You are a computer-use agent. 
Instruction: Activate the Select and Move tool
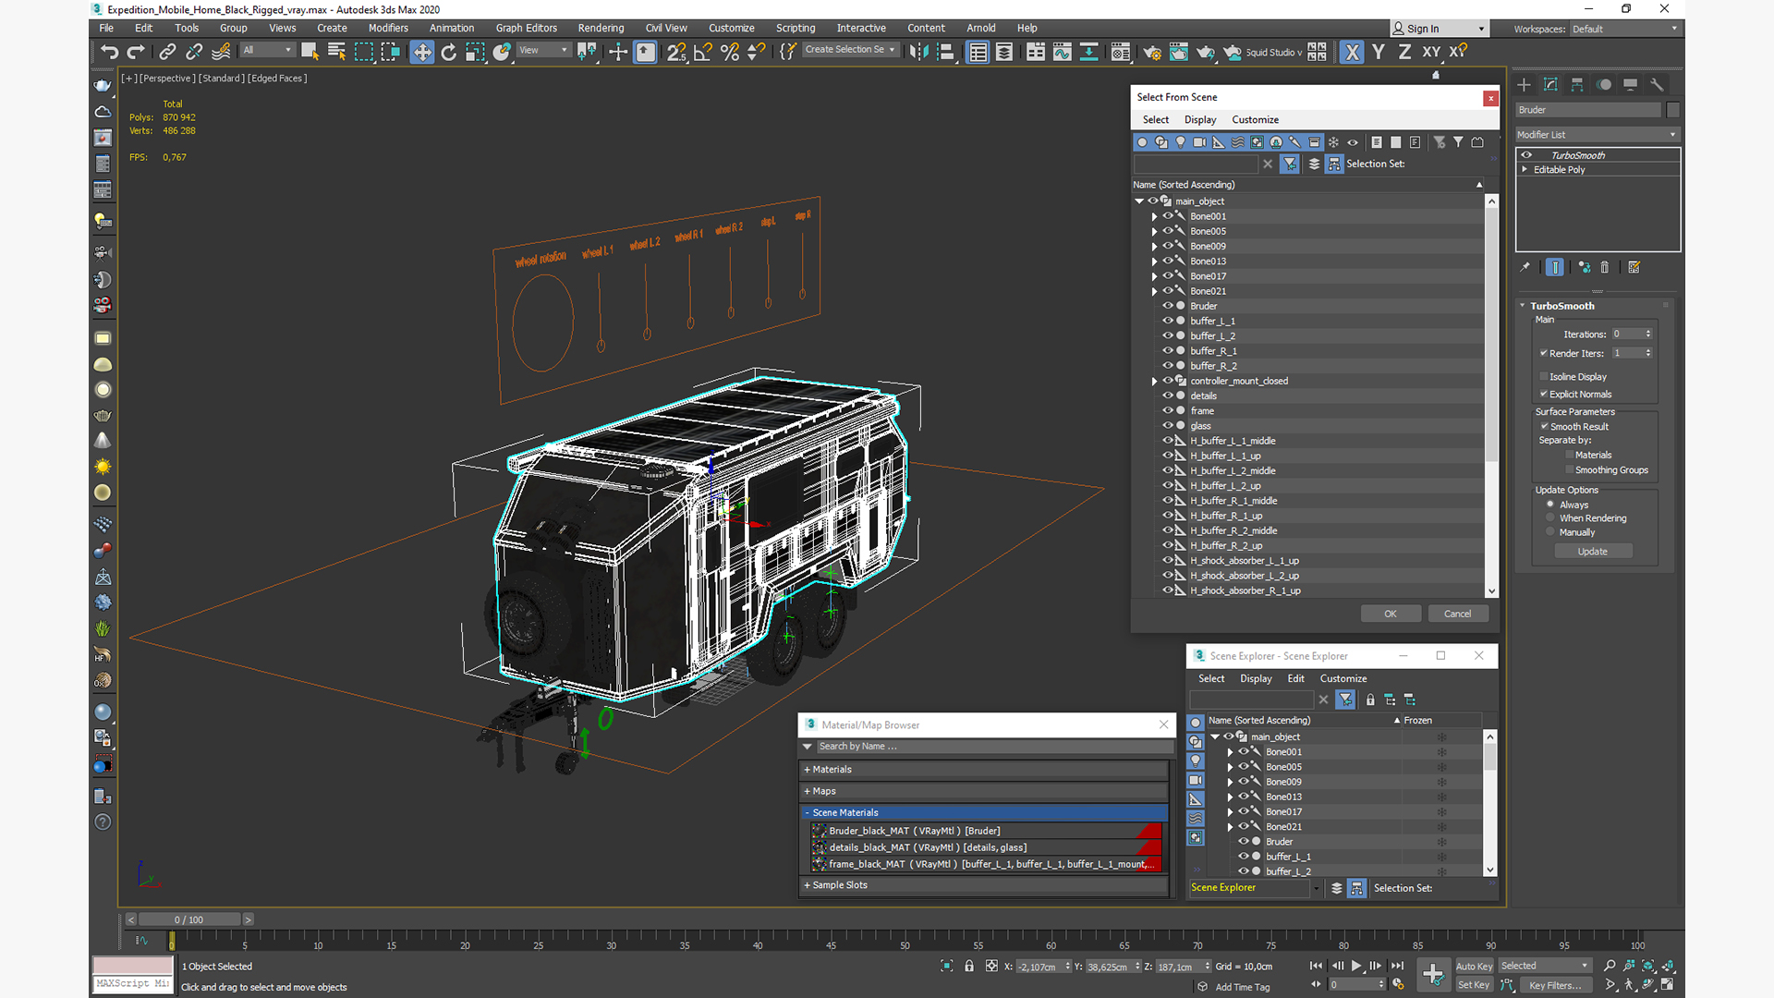point(422,52)
